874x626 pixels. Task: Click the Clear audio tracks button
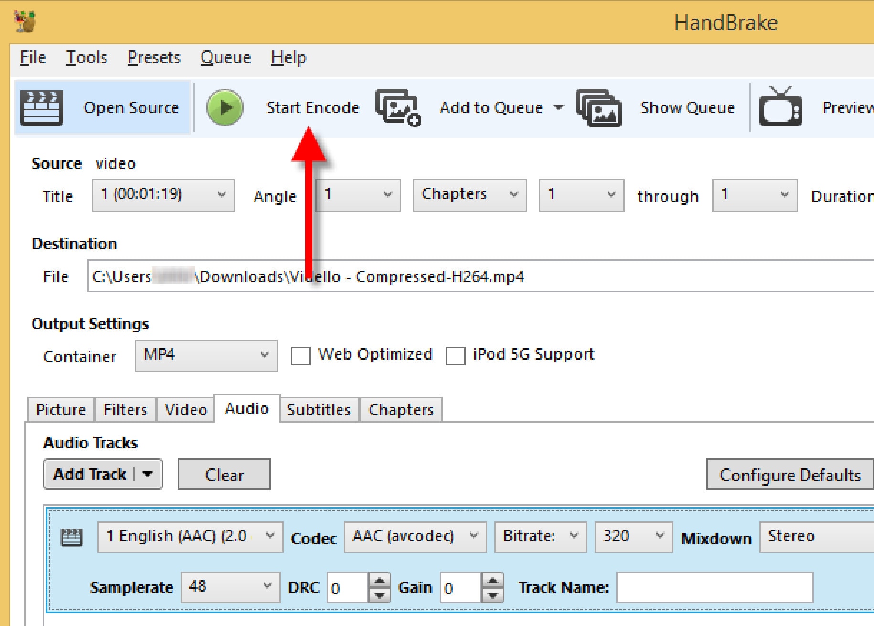coord(224,474)
